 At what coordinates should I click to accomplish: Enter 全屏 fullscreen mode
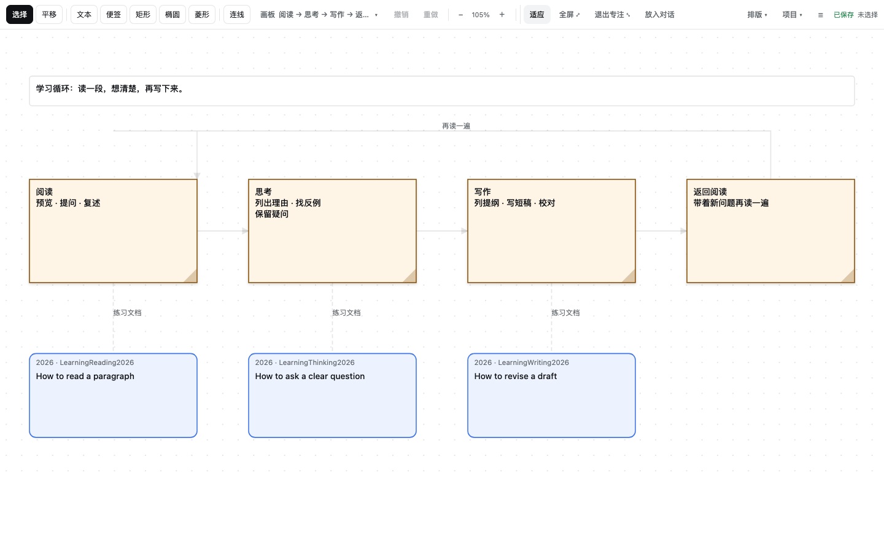coord(569,15)
